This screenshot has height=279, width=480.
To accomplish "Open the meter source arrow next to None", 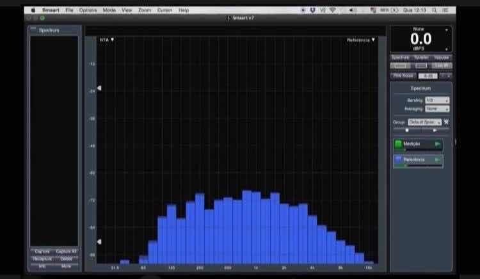I will (x=446, y=30).
